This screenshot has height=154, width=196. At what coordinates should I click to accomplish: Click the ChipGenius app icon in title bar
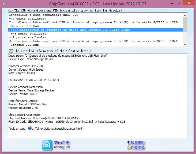pos(4,4)
